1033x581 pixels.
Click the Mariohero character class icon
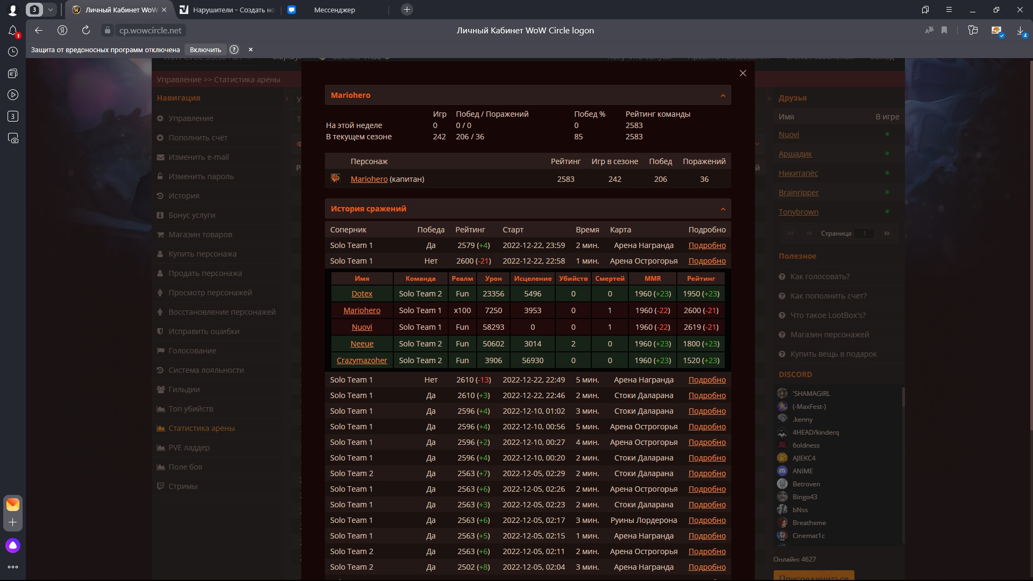coord(335,179)
